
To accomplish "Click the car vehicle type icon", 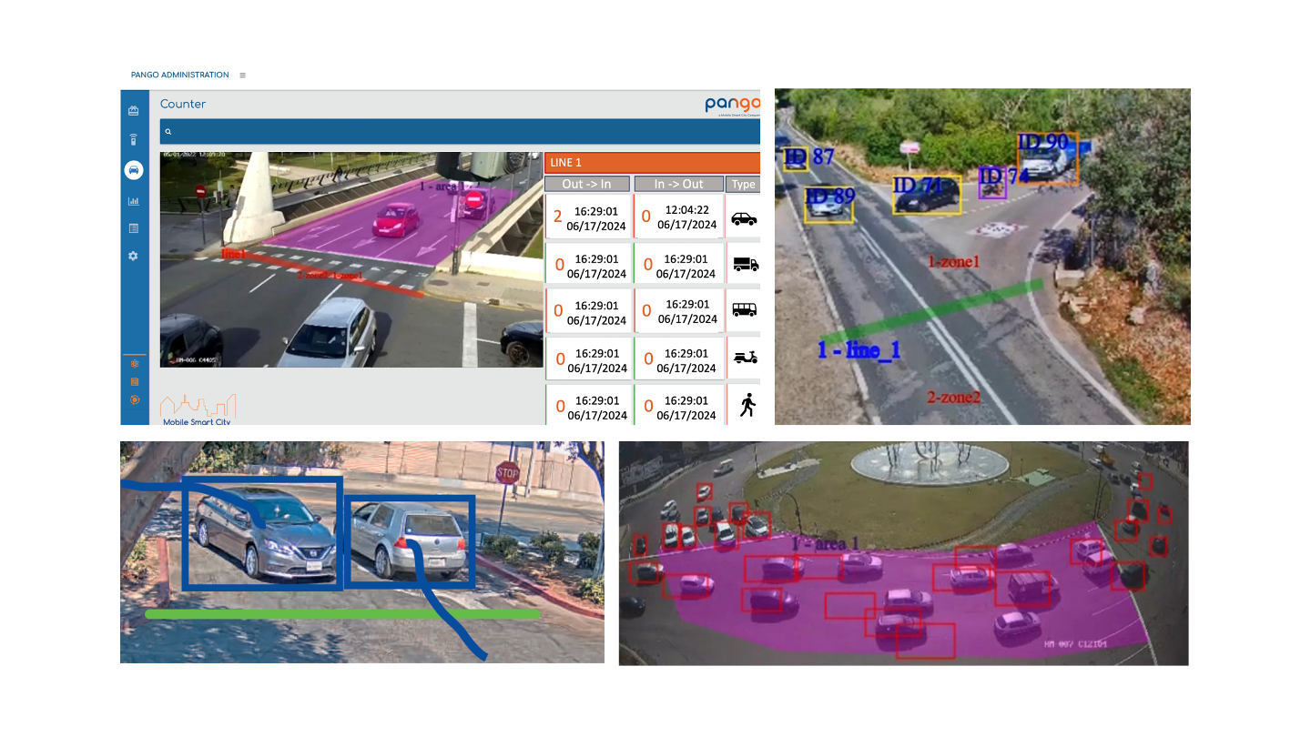I will 744,219.
